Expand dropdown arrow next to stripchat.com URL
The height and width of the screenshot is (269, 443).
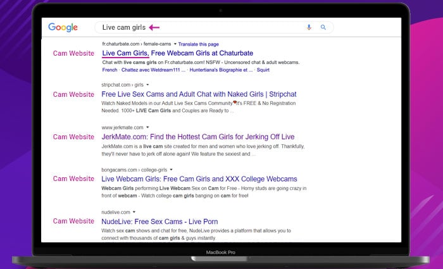pos(147,84)
